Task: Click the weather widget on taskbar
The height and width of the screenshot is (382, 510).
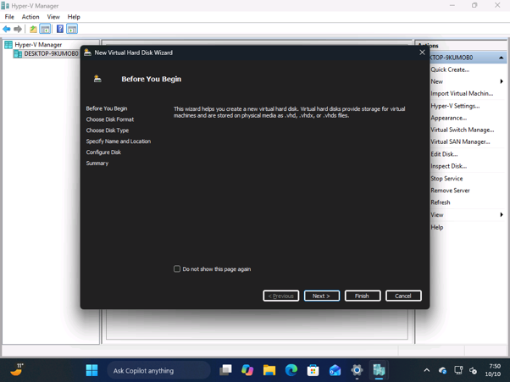Action: coord(17,369)
